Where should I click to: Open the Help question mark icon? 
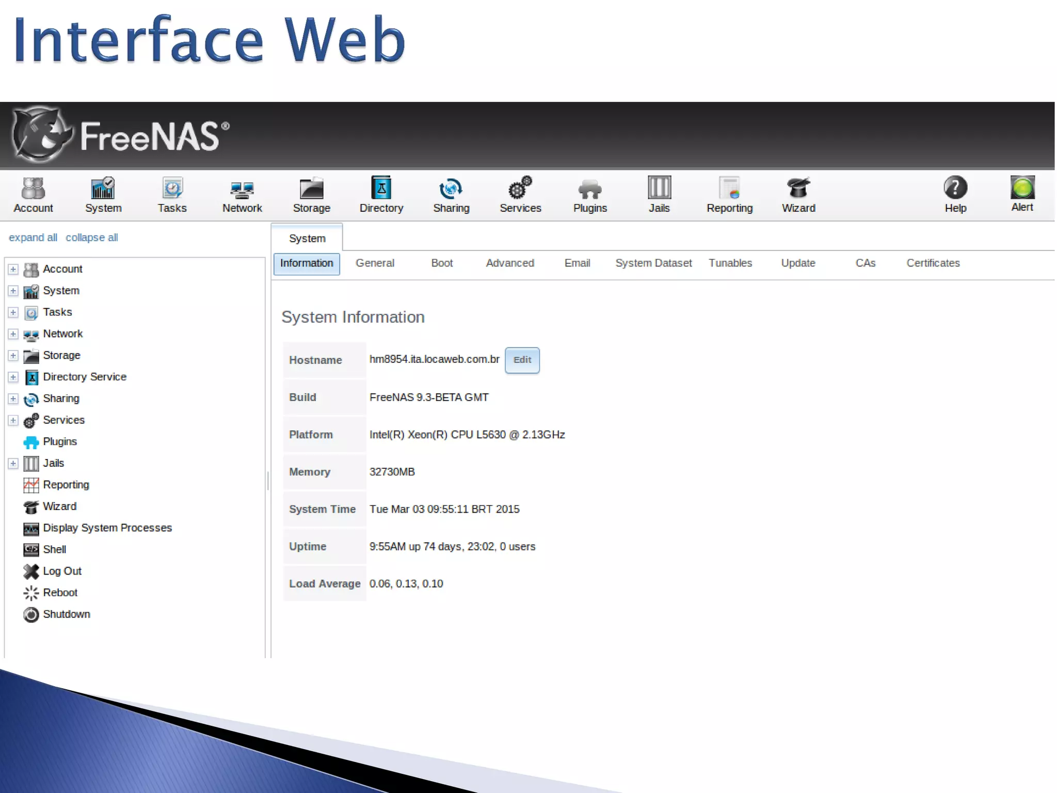coord(955,188)
